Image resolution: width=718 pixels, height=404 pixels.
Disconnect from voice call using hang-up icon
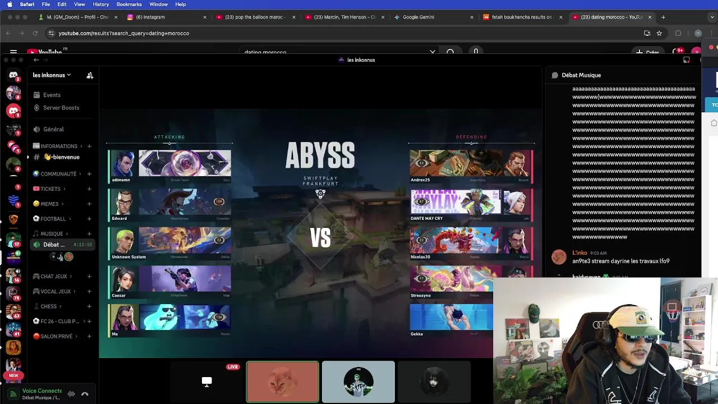(85, 394)
